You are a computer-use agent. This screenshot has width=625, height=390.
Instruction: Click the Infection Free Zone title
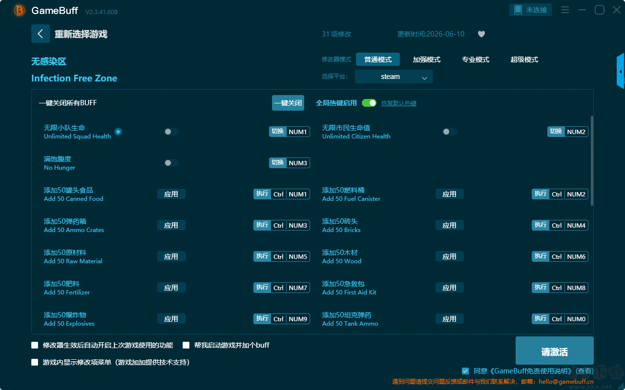(x=74, y=78)
